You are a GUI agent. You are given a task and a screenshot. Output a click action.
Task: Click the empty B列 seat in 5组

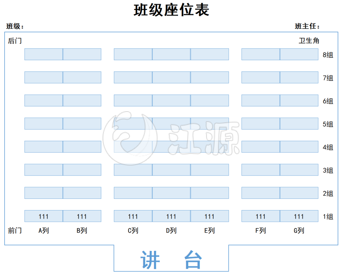point(82,124)
